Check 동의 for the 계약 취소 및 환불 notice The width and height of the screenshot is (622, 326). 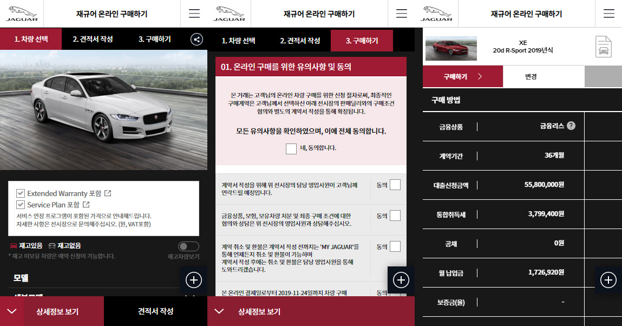395,247
